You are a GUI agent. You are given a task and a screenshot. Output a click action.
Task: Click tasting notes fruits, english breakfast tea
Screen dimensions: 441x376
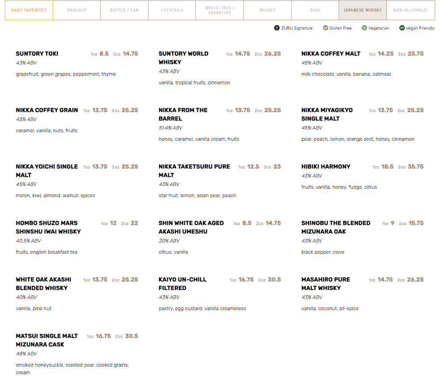pos(47,252)
